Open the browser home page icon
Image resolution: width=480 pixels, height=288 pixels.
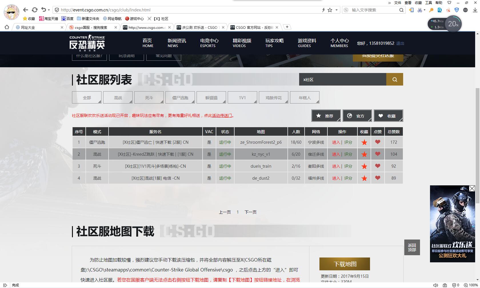click(7, 27)
